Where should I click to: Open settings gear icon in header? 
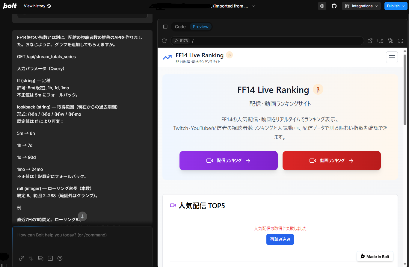point(322,6)
